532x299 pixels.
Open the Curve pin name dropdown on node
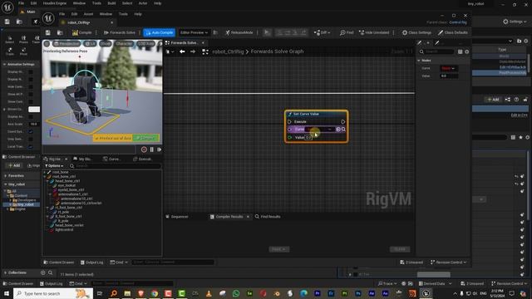click(319, 130)
